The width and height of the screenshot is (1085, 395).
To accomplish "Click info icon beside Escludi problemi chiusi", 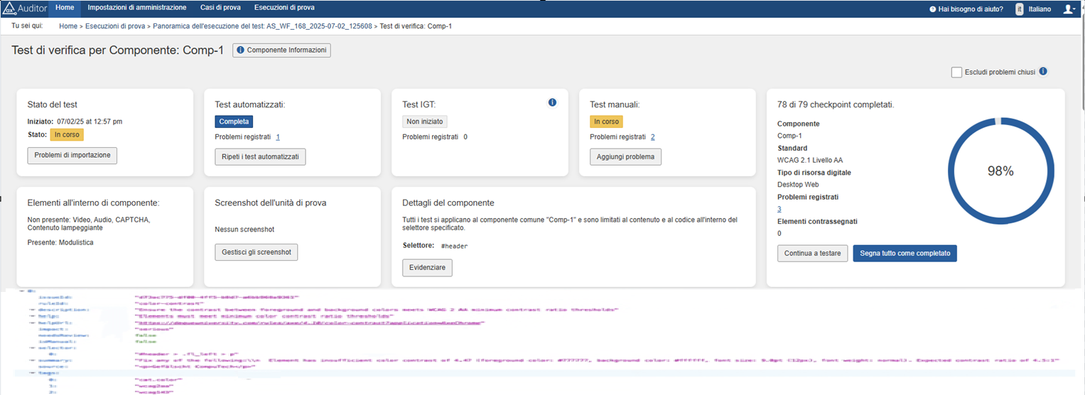I will coord(1043,72).
